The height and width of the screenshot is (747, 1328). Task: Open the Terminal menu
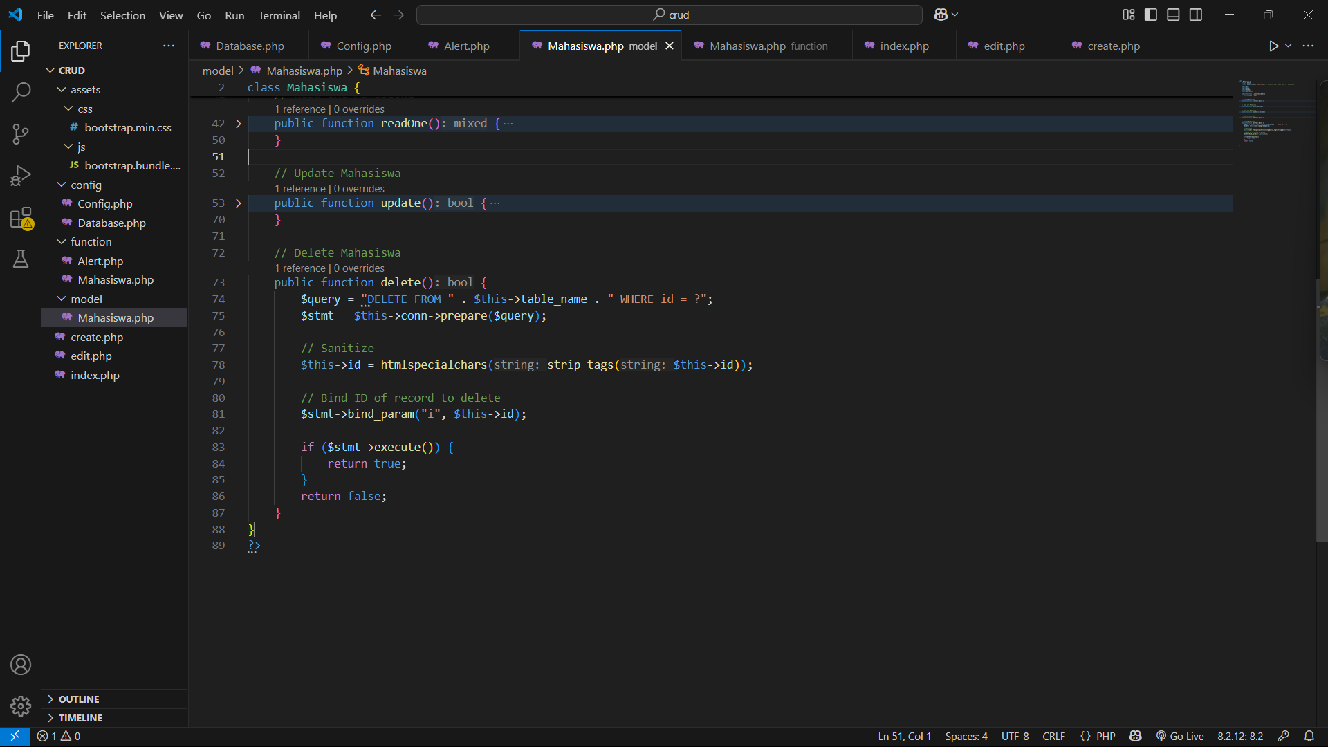tap(279, 15)
